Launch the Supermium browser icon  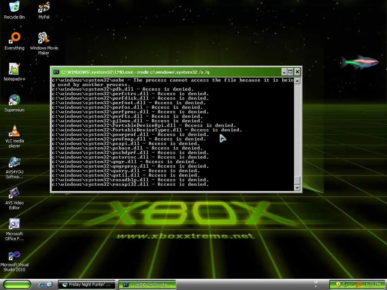[14, 103]
